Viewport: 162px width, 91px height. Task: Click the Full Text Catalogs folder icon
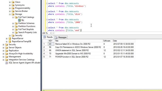[16, 17]
